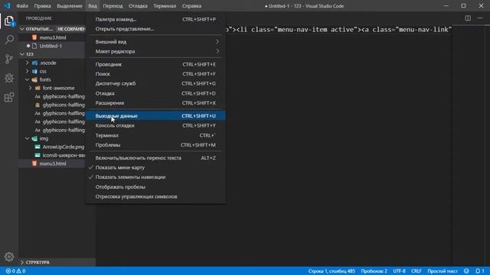This screenshot has width=490, height=275.
Task: Click cursor position Строка 1, столбец 485
Action: 332,271
